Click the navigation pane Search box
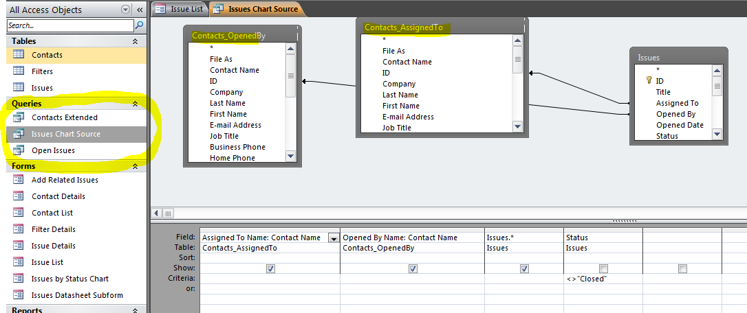The image size is (747, 313). (x=70, y=25)
